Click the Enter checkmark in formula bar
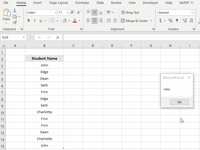The height and width of the screenshot is (150, 200). click(x=48, y=37)
